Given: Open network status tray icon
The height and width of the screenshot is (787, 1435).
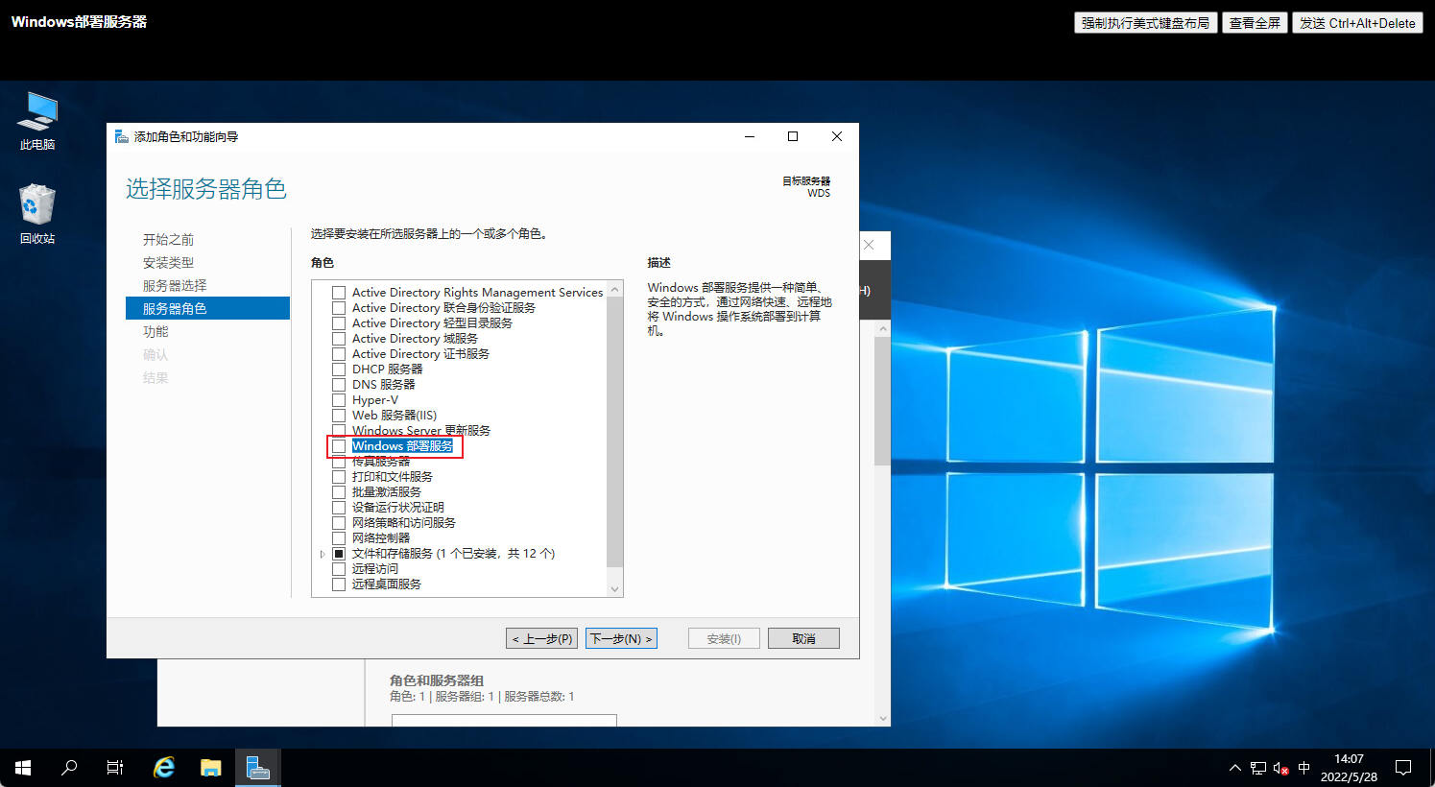Looking at the screenshot, I should [x=1258, y=768].
